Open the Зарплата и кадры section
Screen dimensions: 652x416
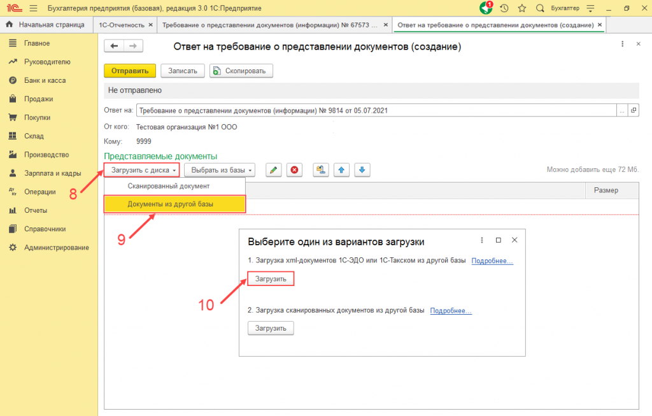click(x=52, y=173)
